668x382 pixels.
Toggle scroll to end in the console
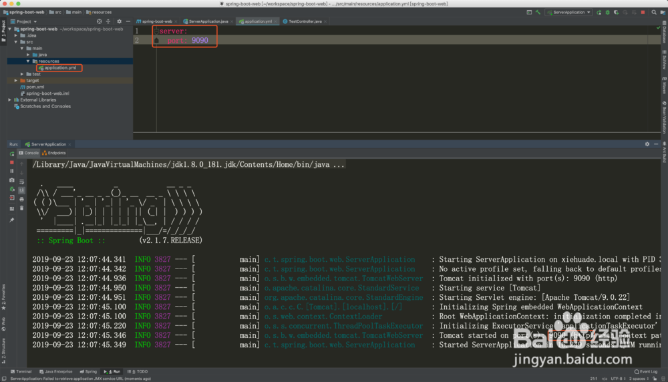(22, 190)
